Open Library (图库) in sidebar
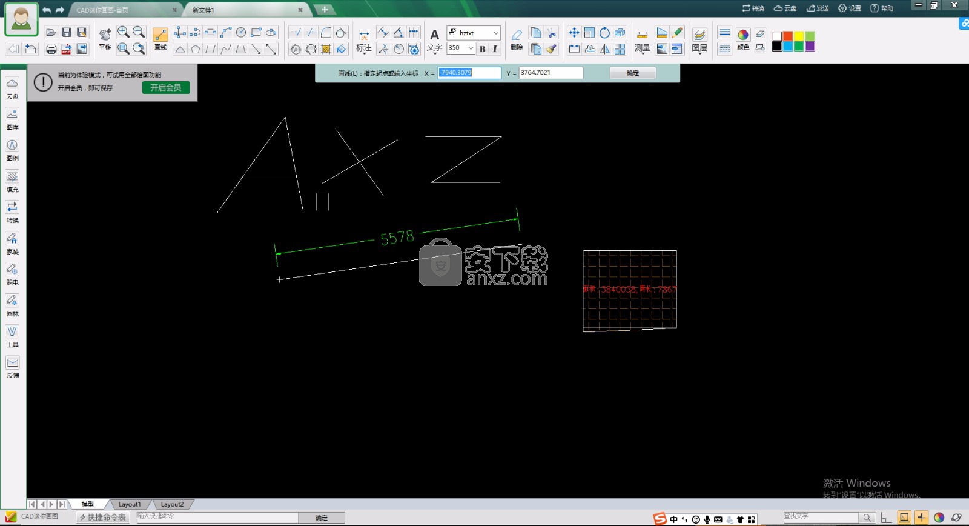The height and width of the screenshot is (526, 969). 13,119
